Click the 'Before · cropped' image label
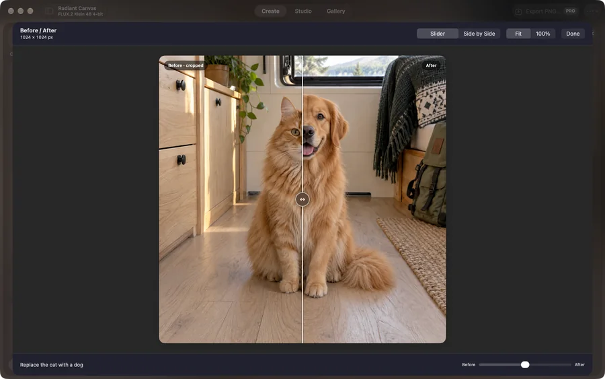 (186, 66)
